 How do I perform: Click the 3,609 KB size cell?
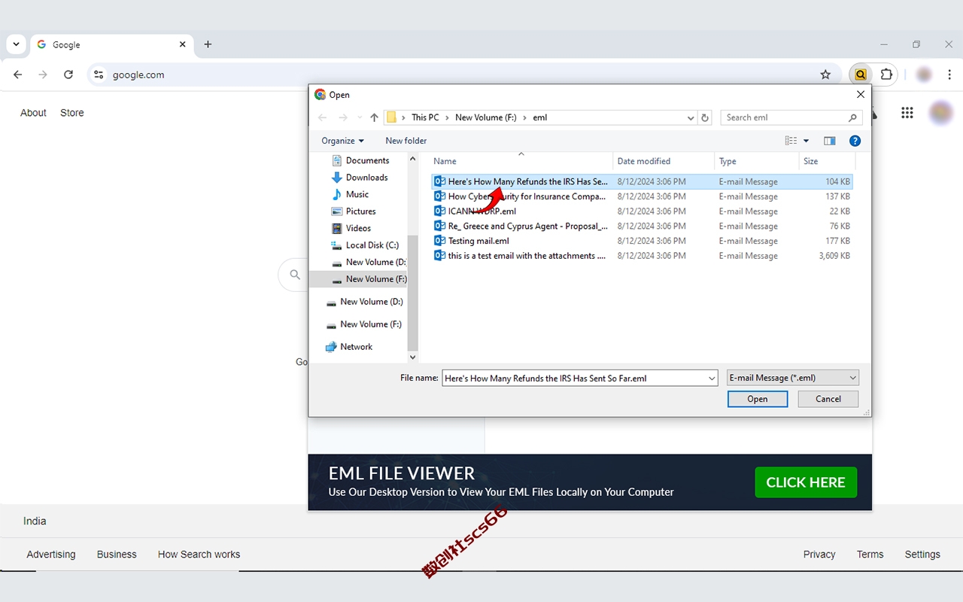[x=834, y=256]
